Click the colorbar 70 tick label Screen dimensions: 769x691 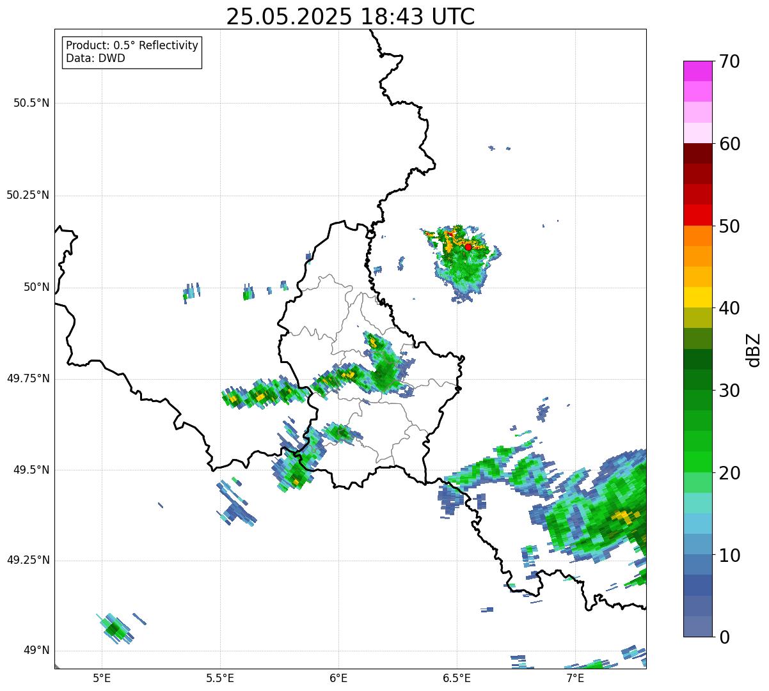(x=729, y=61)
